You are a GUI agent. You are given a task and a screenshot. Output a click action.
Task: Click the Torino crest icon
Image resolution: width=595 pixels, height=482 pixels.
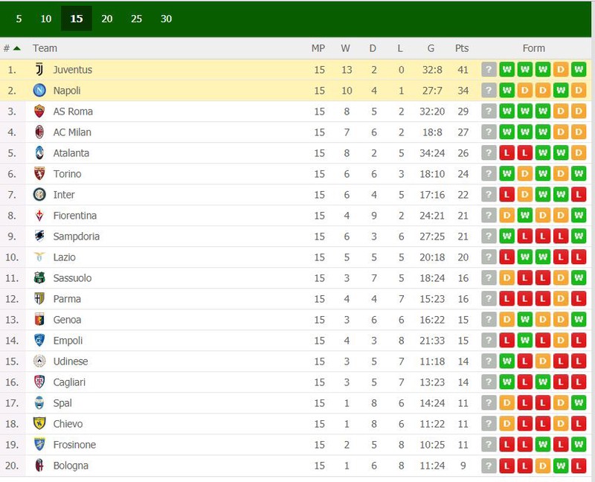tap(39, 174)
